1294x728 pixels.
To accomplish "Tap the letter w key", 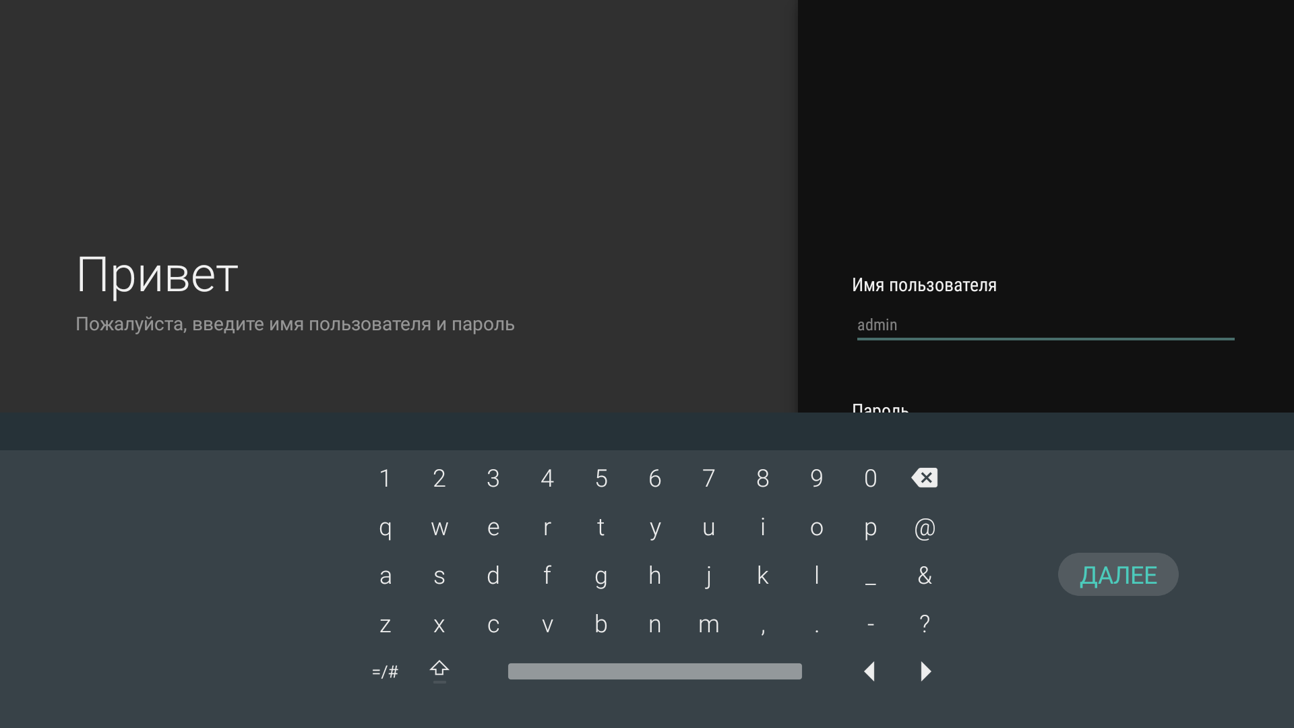I will click(439, 528).
